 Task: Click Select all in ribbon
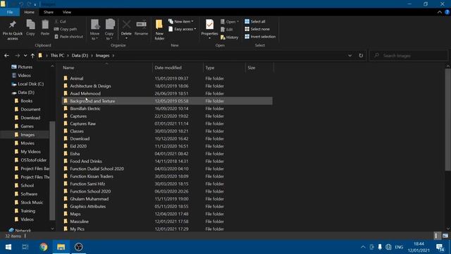pyautogui.click(x=255, y=22)
